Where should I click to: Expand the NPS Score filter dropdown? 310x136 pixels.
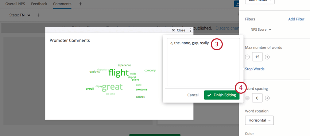pos(261,30)
